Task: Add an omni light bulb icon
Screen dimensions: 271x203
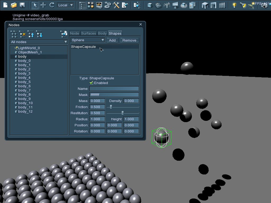Action: coord(234,5)
